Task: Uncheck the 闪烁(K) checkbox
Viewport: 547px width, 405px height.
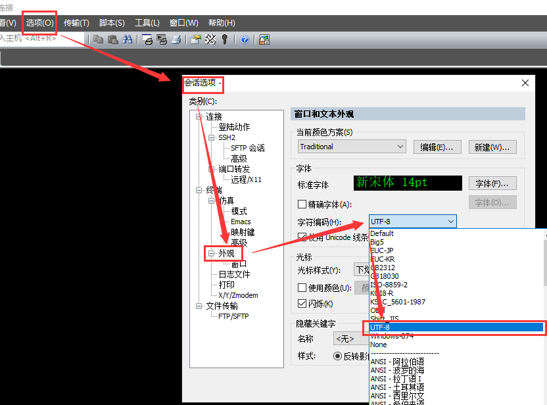Action: coord(302,304)
